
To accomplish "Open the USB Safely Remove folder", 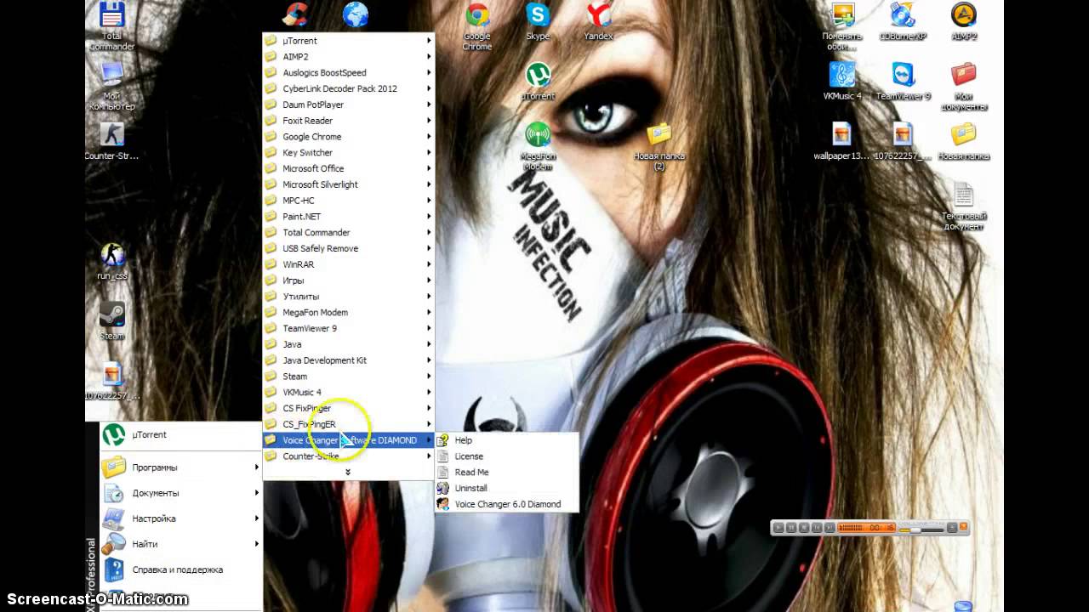I will click(348, 248).
